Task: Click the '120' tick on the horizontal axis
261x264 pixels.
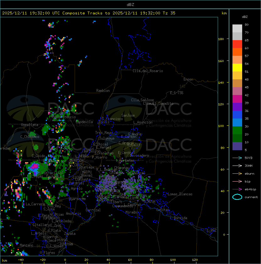Action: click(x=195, y=260)
